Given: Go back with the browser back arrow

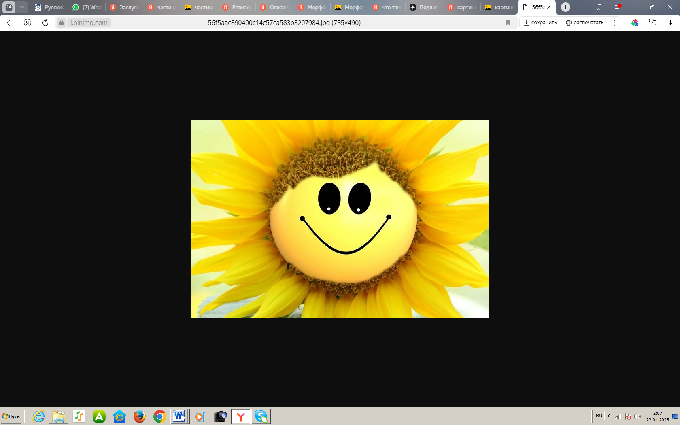Looking at the screenshot, I should [x=10, y=23].
